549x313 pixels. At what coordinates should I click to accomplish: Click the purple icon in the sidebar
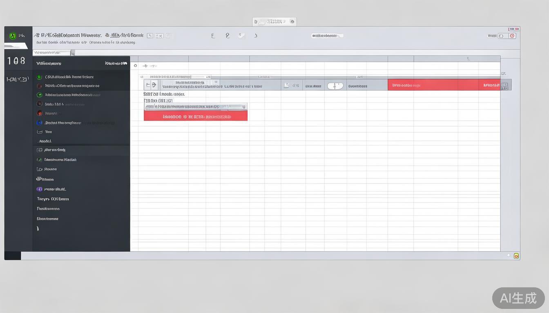[x=39, y=189]
